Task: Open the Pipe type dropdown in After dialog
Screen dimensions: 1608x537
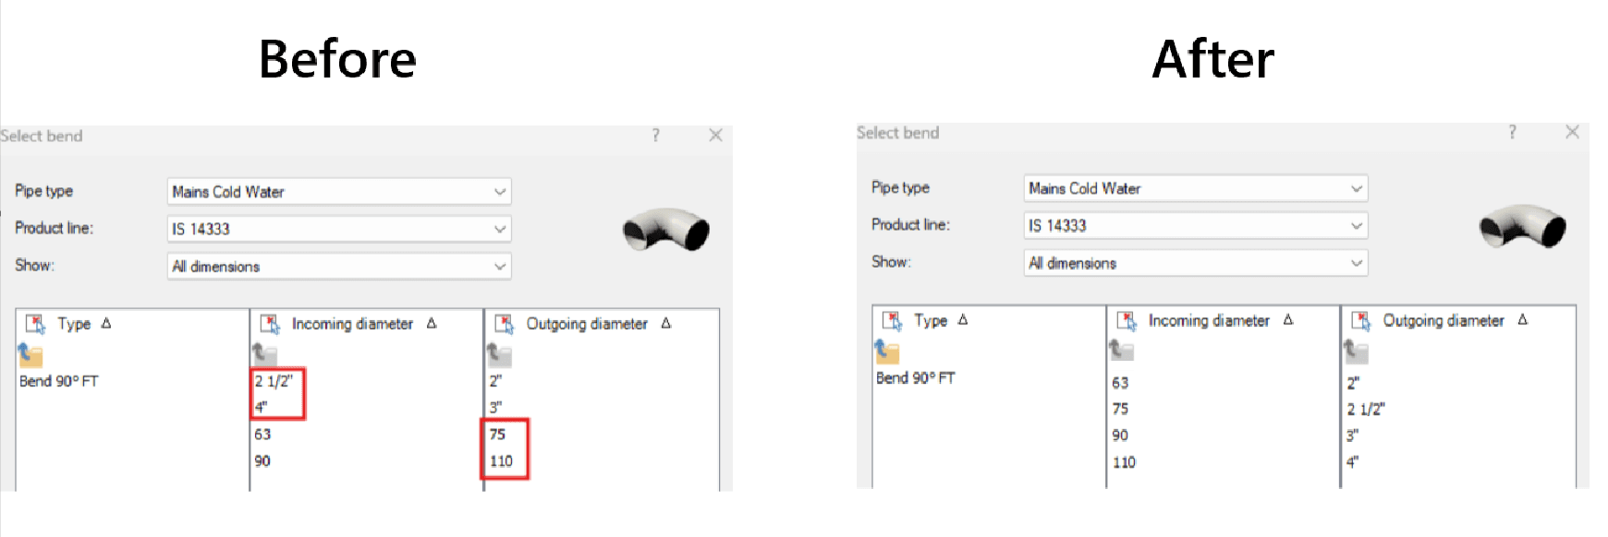Action: tap(1196, 188)
